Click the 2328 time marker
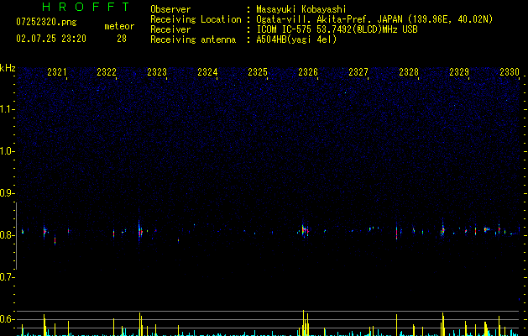528x336 pixels. click(x=409, y=72)
